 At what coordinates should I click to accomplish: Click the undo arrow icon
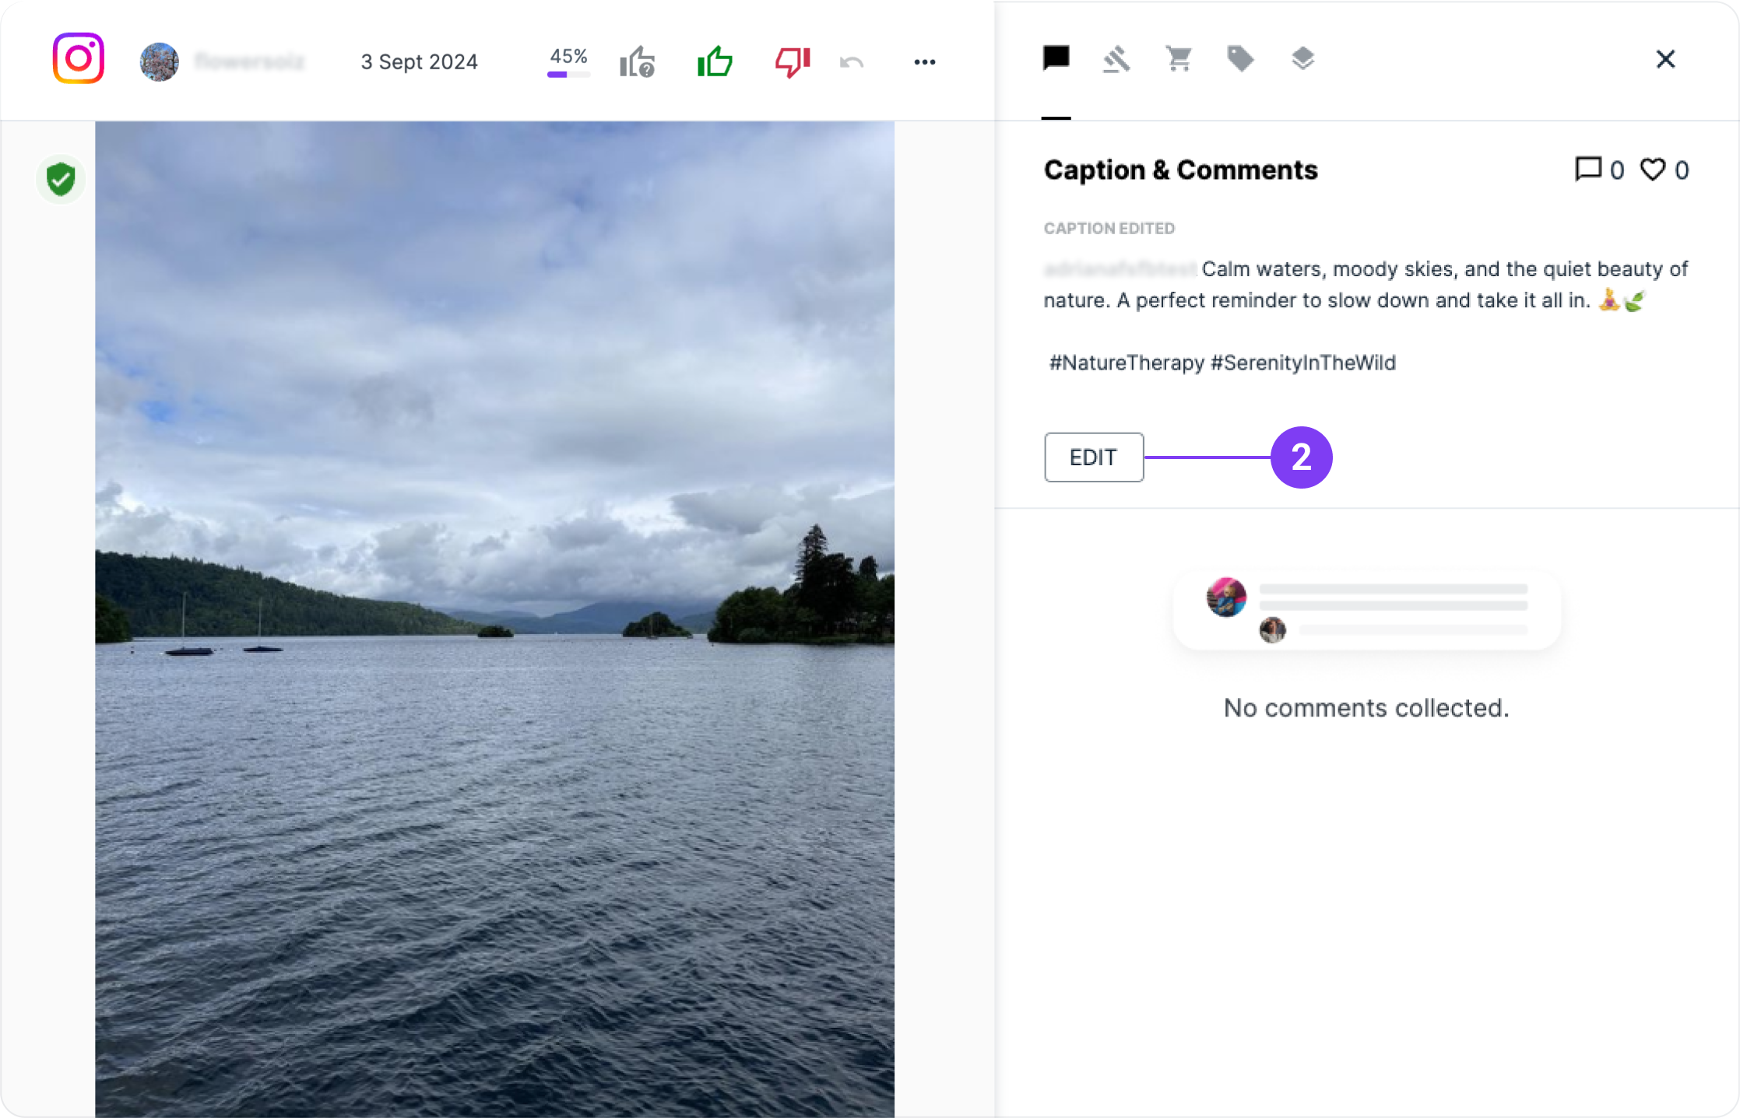852,62
